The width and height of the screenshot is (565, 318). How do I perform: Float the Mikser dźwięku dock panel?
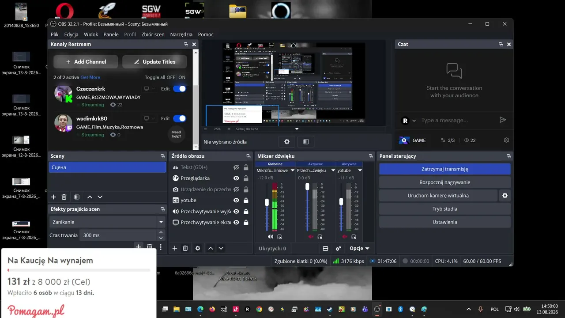tap(371, 156)
